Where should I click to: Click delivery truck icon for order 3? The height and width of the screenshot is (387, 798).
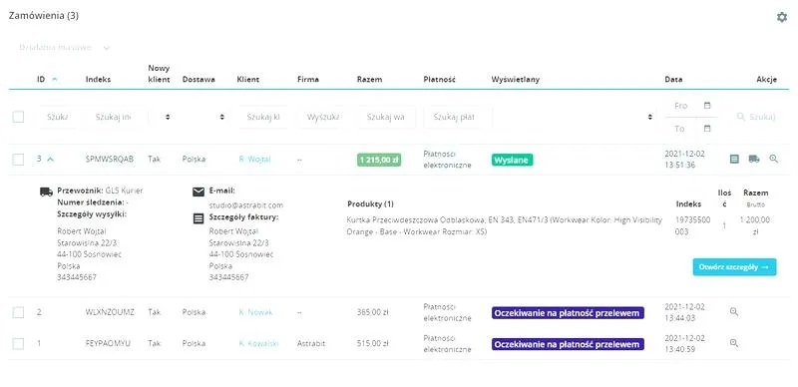click(x=754, y=159)
